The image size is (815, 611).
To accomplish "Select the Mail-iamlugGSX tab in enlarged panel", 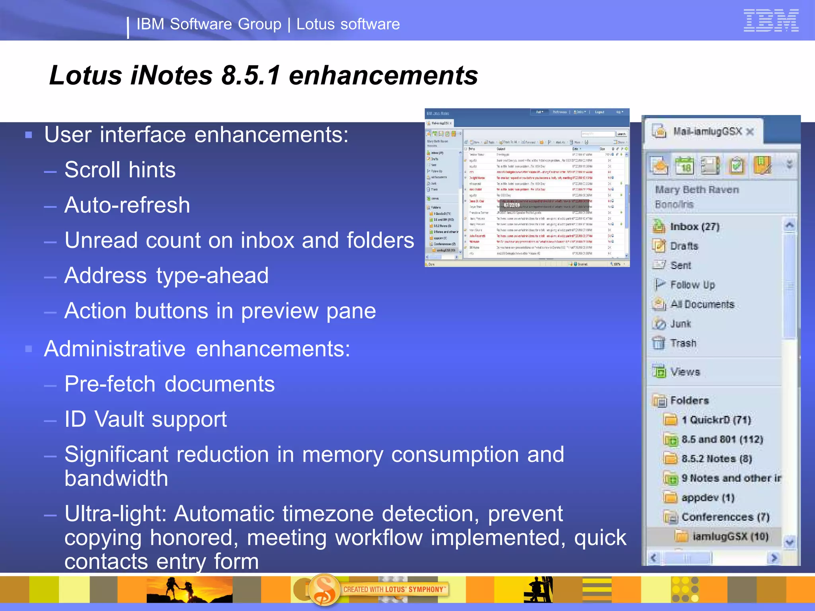I will pyautogui.click(x=704, y=131).
